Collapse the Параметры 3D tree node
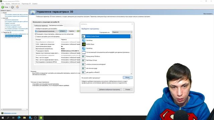This screenshot has width=214, height=120. point(2,32)
